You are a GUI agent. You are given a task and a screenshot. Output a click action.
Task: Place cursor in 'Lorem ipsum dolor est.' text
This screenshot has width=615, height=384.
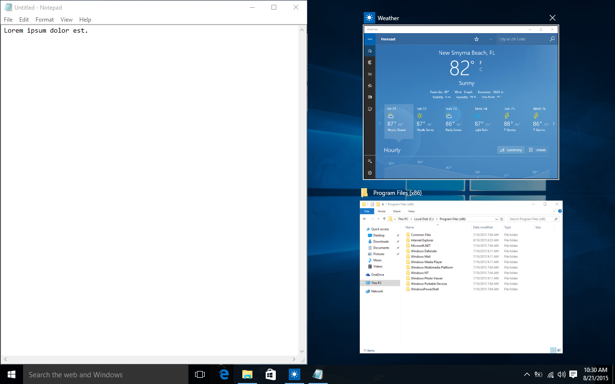pyautogui.click(x=46, y=31)
